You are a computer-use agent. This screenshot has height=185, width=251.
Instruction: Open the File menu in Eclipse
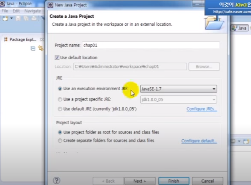[5, 11]
